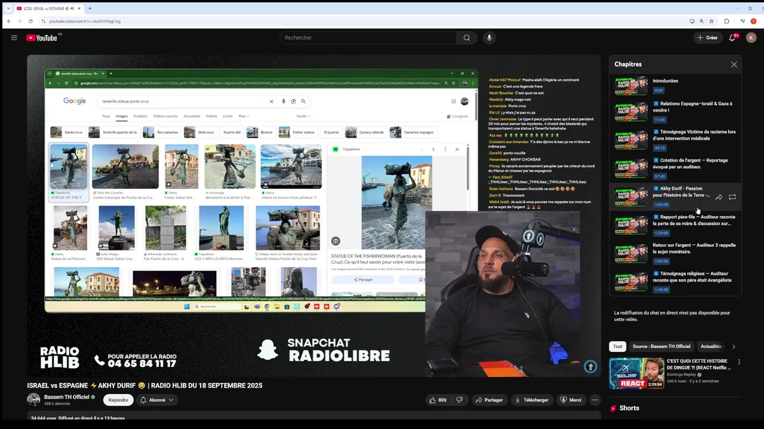Open the browser extensions puzzle icon

(726, 21)
